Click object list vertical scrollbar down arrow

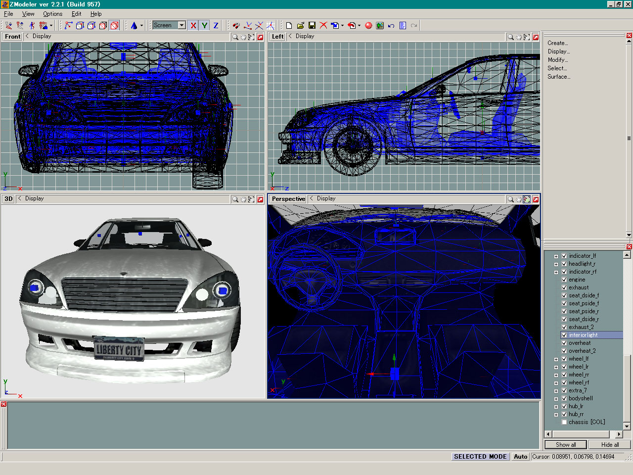[627, 426]
